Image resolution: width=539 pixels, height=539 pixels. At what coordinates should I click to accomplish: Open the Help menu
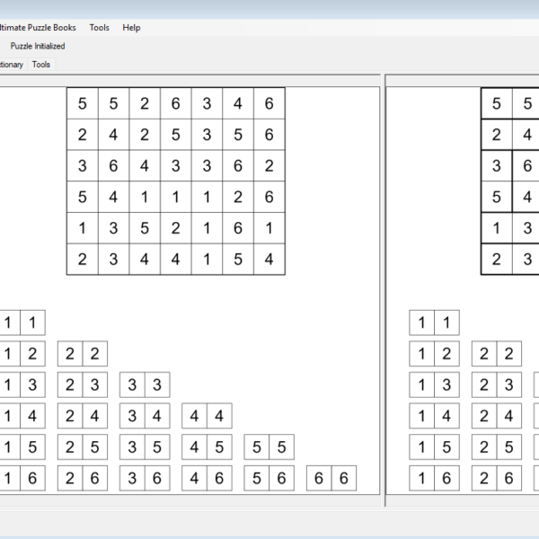pos(131,28)
